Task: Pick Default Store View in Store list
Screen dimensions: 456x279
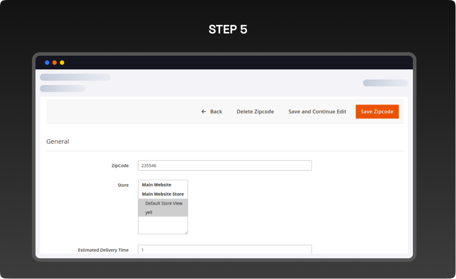Action: (163, 203)
